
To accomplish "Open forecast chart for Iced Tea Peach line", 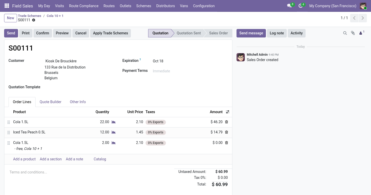I will coord(113,132).
